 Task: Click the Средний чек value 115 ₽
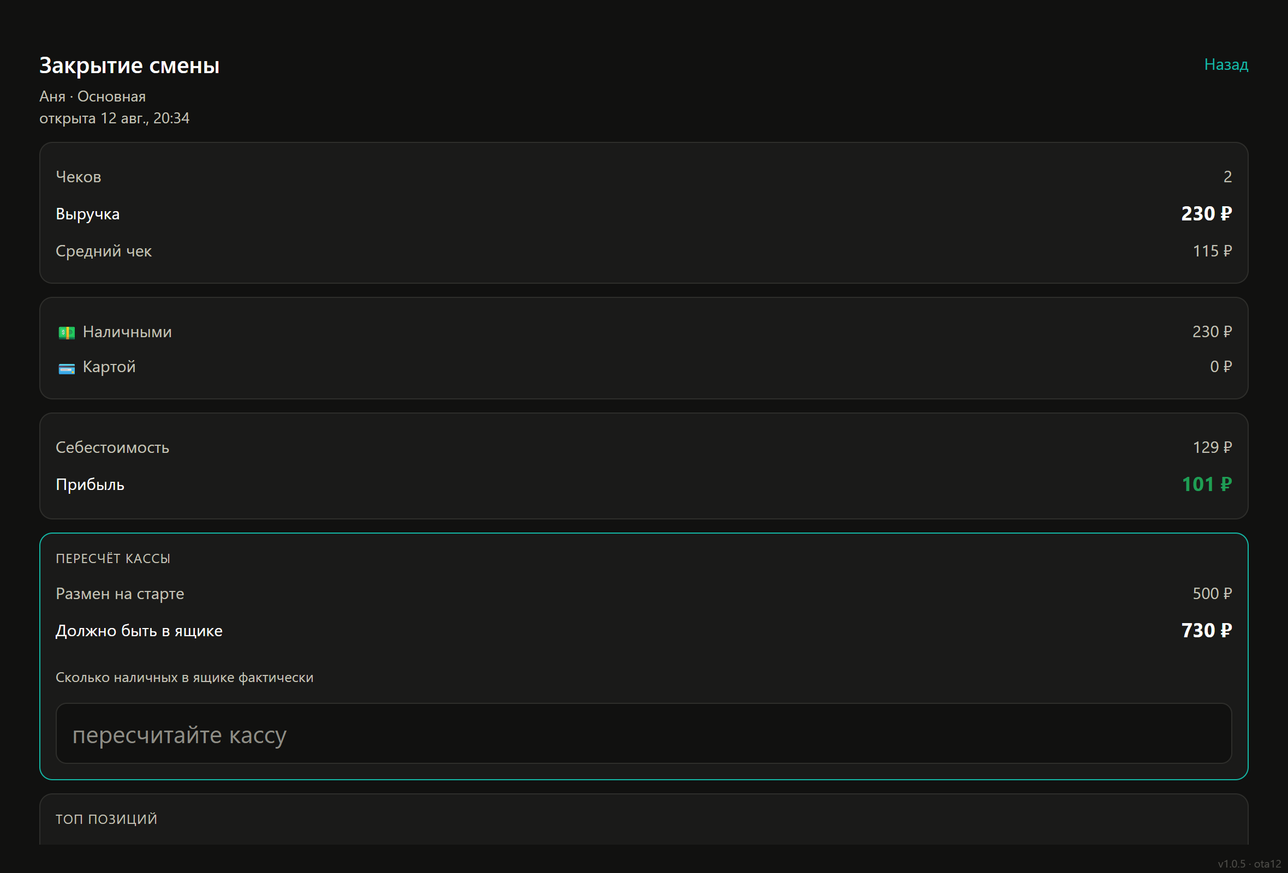tap(1212, 251)
